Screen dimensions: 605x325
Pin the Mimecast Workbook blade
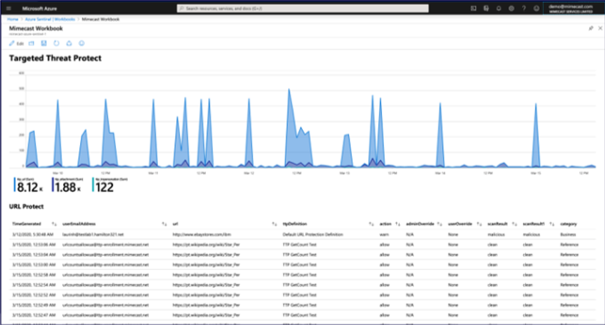591,29
